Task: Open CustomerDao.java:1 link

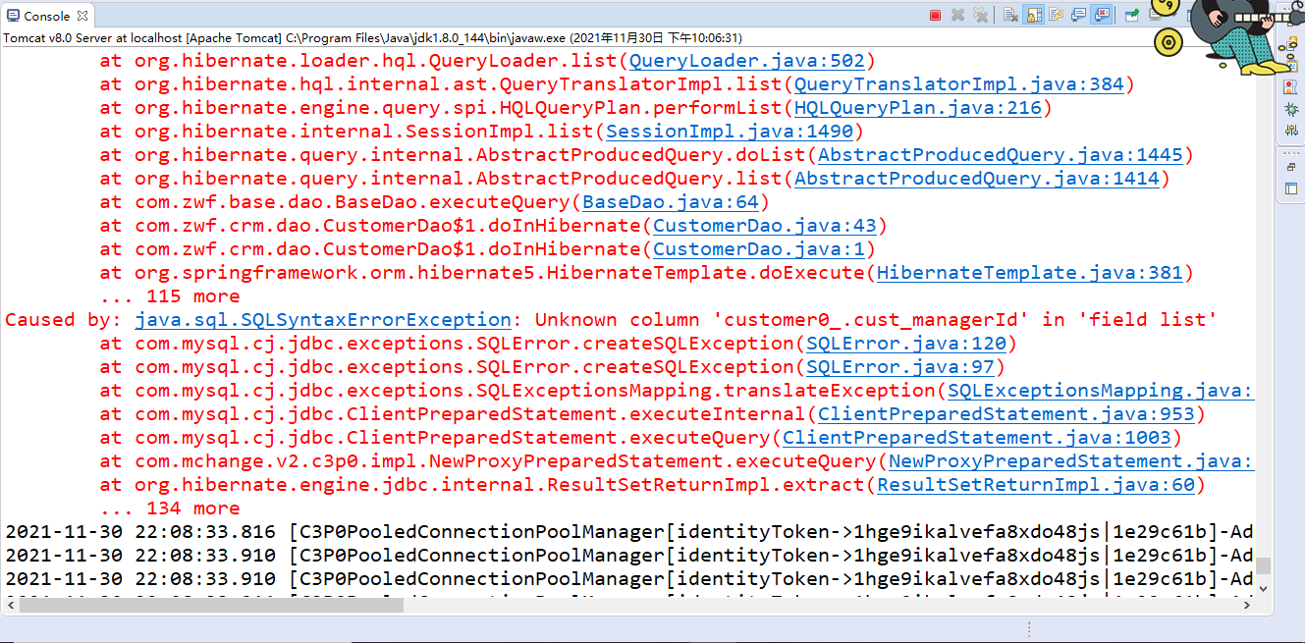Action: [x=759, y=249]
